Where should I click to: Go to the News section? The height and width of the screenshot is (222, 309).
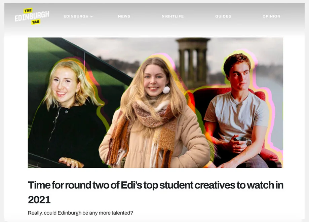point(124,16)
